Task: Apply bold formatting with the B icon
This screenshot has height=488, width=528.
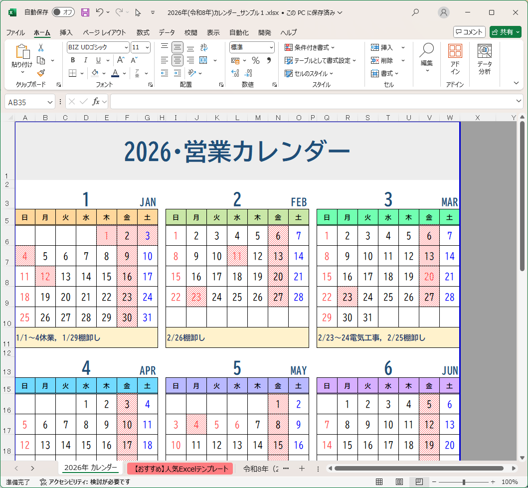Action: (x=73, y=60)
